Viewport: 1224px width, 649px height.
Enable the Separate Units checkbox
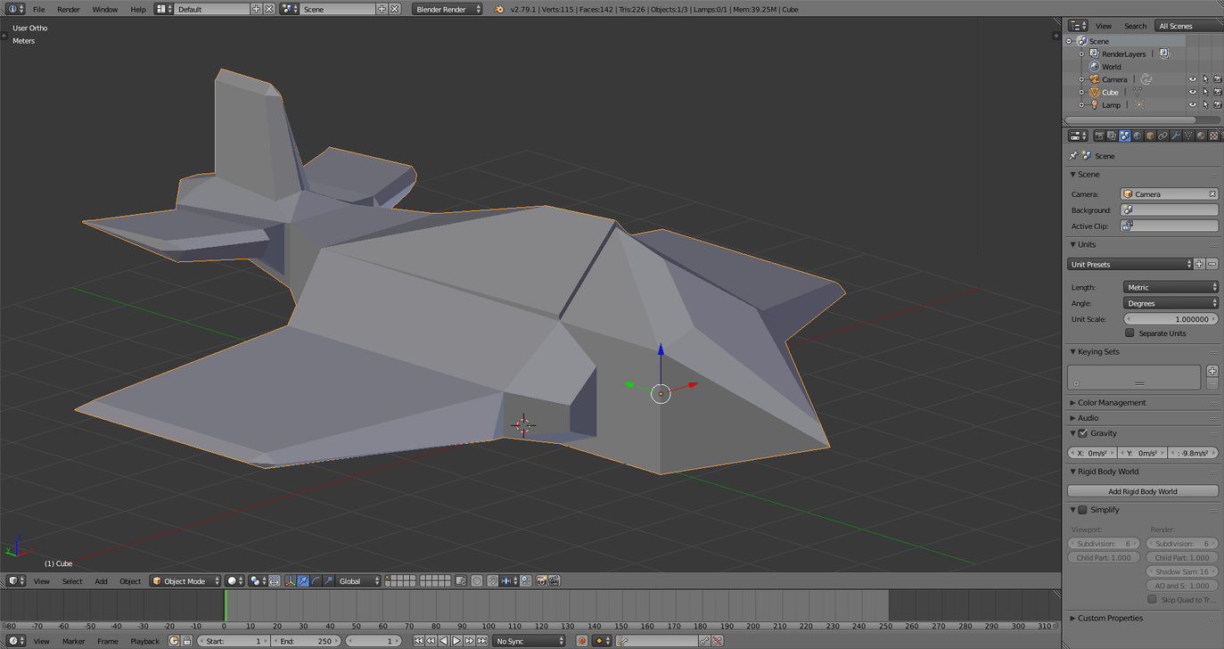[1130, 333]
